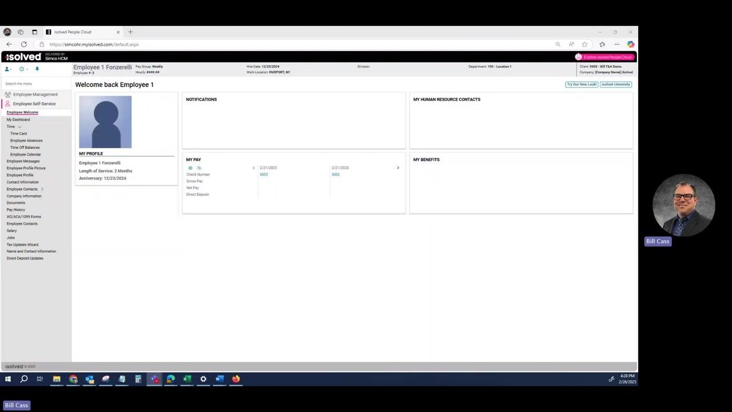The image size is (732, 412).
Task: Hide pay amounts with the crossed-eye icon
Action: pos(199,168)
